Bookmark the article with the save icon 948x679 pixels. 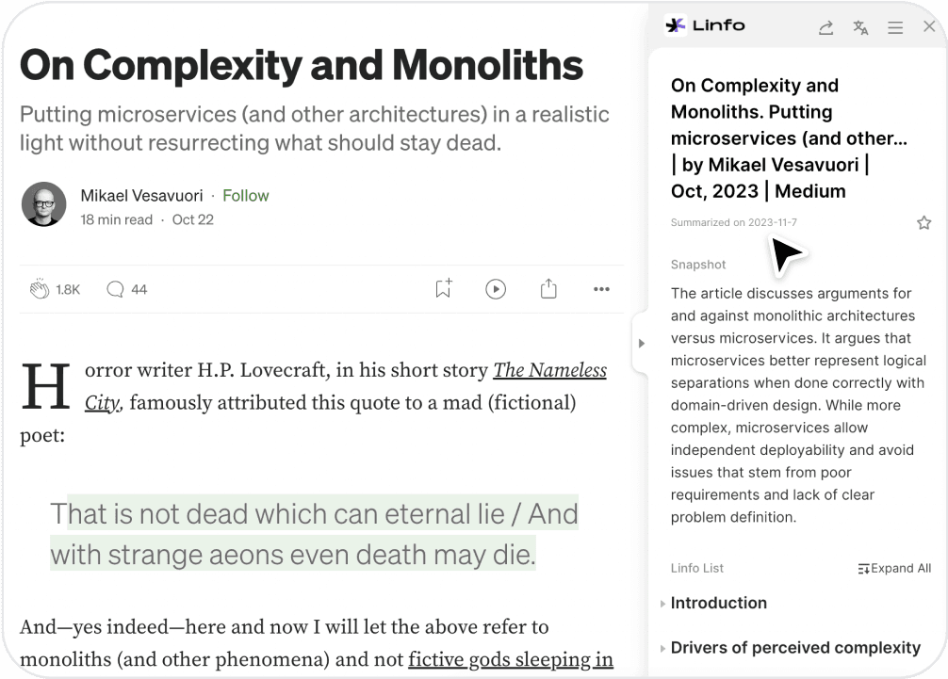click(x=443, y=289)
